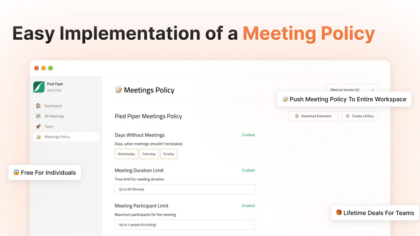420x236 pixels.
Task: Click the Meetings Policy notepad icon in sidebar
Action: tap(38, 137)
